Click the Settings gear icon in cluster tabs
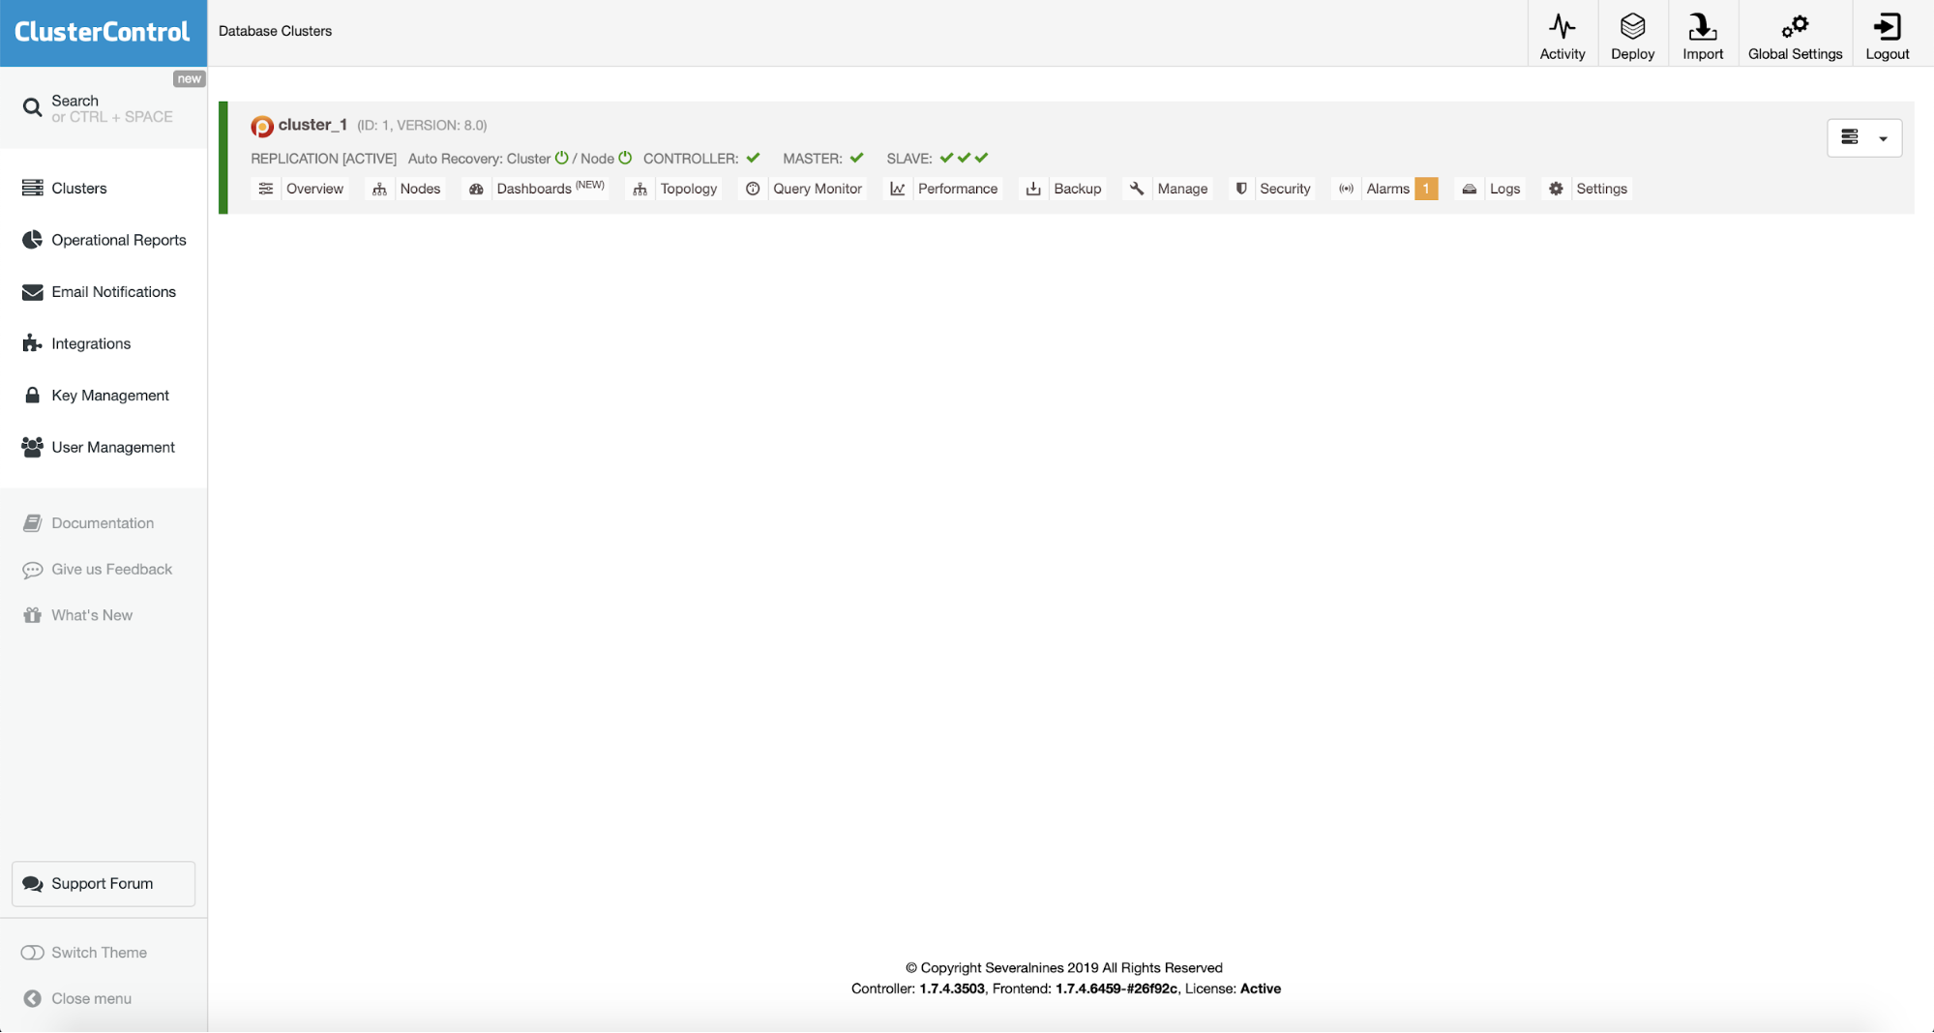1934x1033 pixels. 1555,189
